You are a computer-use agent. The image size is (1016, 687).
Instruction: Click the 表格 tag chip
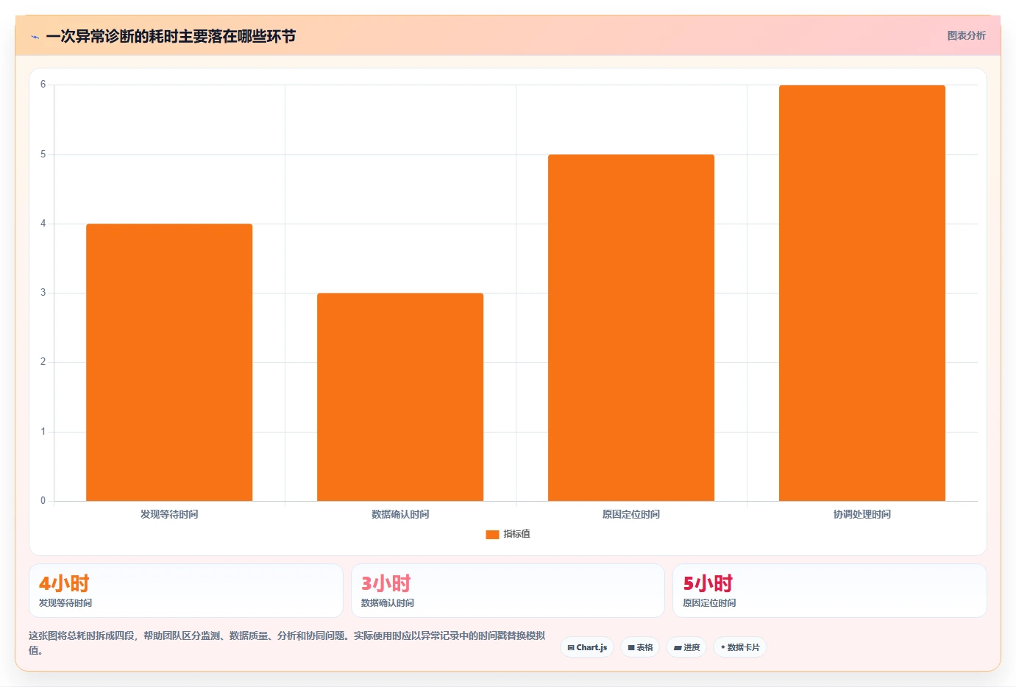[x=640, y=647]
